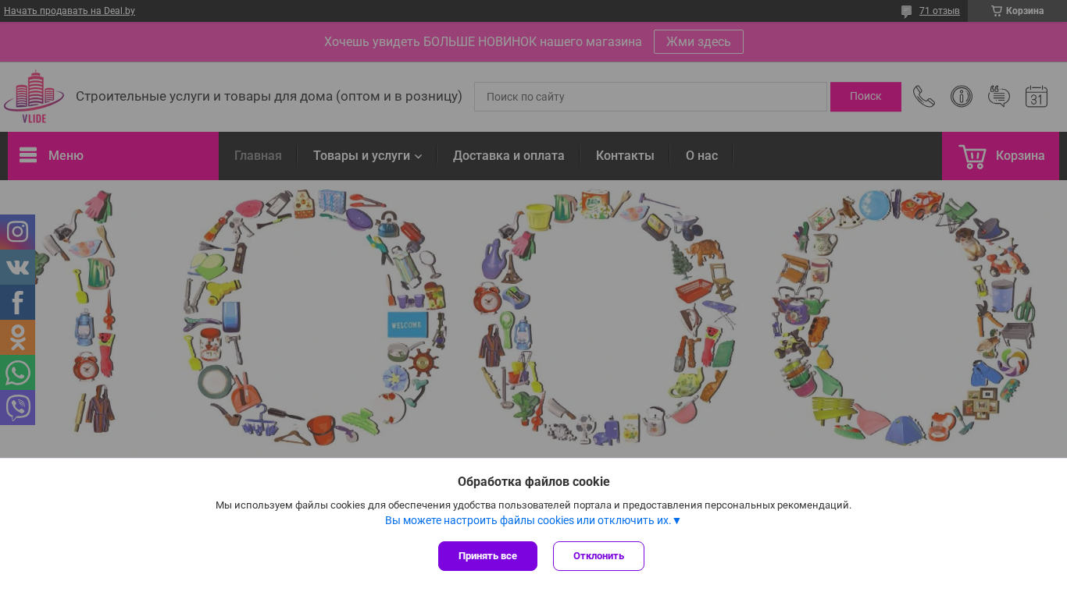Image resolution: width=1067 pixels, height=599 pixels.
Task: Click the cart icon in pink Корзина button
Action: click(x=972, y=156)
